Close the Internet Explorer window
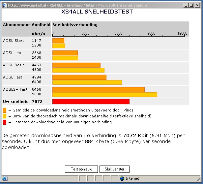203x184 pixels. (197, 5)
